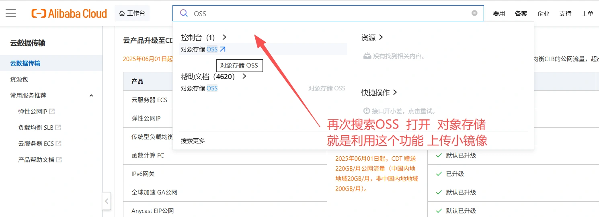
Task: Open 负载均衡 SLB sidebar link
Action: (36, 127)
